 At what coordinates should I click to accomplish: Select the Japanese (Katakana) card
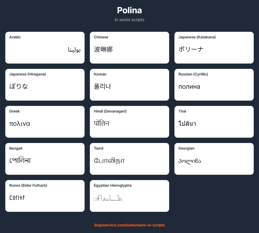214,48
